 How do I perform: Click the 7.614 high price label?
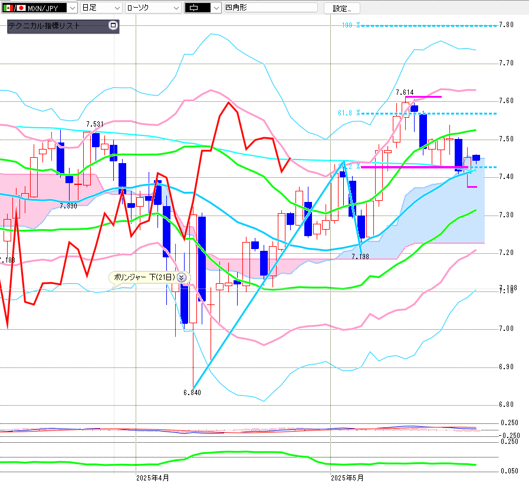click(405, 92)
